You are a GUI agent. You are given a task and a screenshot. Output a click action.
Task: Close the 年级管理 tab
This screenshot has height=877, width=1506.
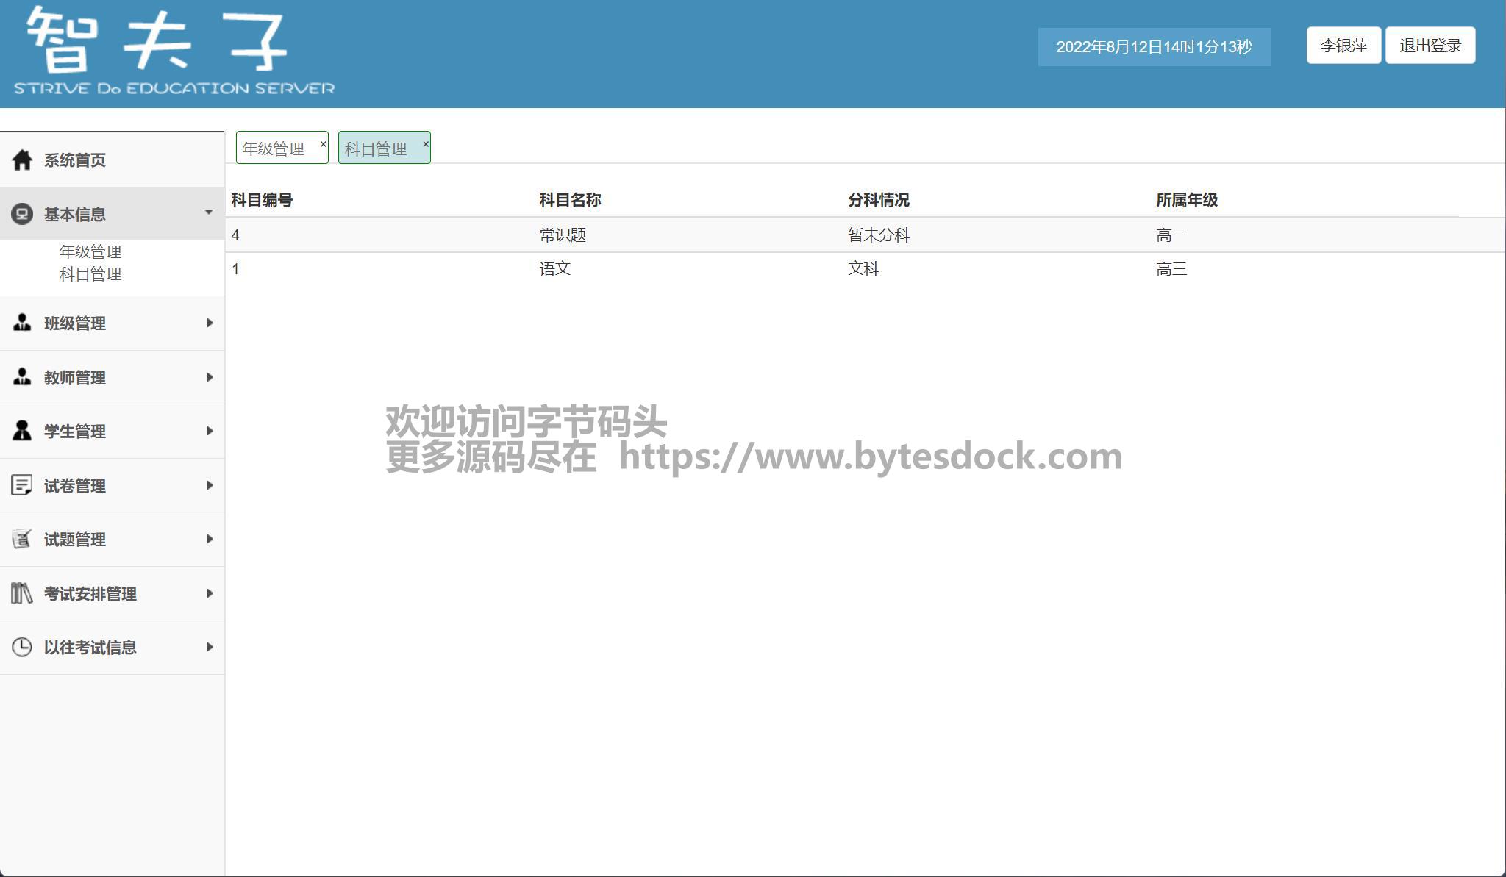pos(323,144)
